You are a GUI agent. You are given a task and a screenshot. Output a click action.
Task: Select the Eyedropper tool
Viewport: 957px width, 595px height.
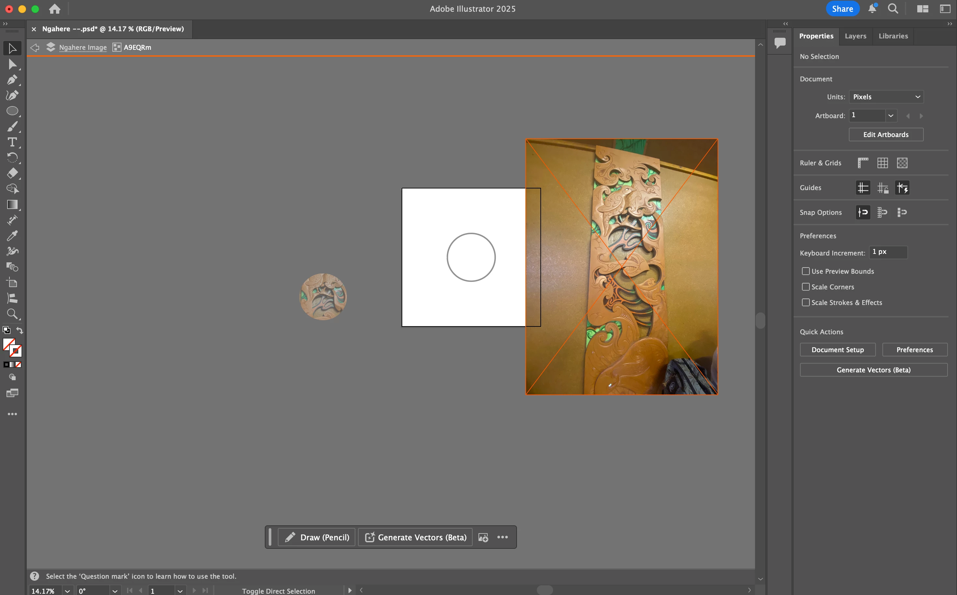click(x=12, y=236)
